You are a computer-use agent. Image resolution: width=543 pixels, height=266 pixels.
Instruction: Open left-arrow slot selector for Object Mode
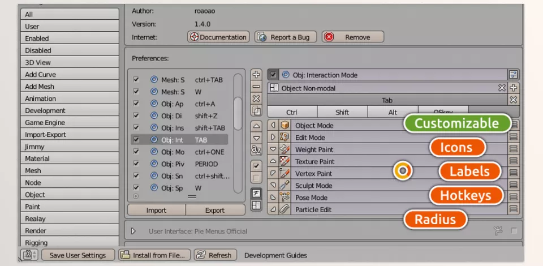click(273, 126)
